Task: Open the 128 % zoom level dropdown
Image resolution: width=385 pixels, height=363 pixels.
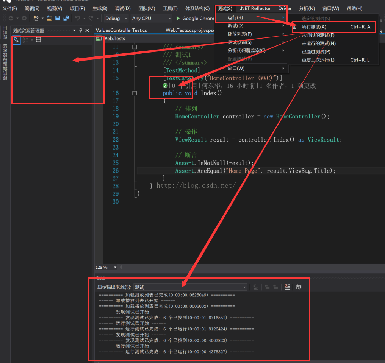Action: click(106, 267)
